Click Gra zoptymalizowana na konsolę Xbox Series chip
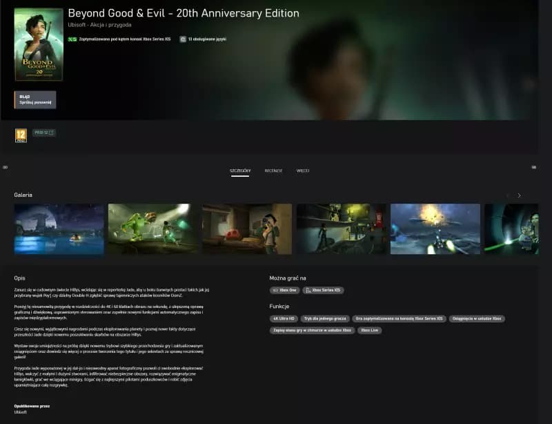This screenshot has height=424, width=552. (400, 318)
